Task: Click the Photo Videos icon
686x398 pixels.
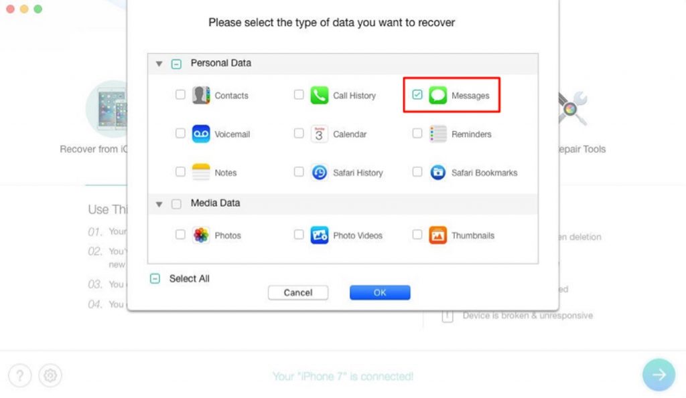Action: point(320,235)
